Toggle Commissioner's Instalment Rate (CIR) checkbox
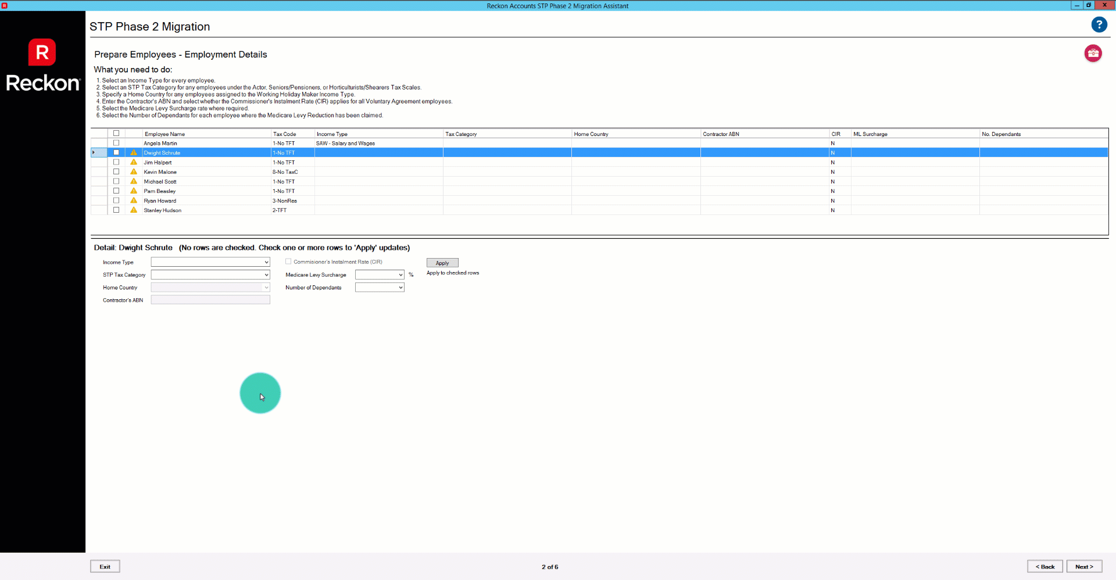The height and width of the screenshot is (580, 1116). coord(288,262)
